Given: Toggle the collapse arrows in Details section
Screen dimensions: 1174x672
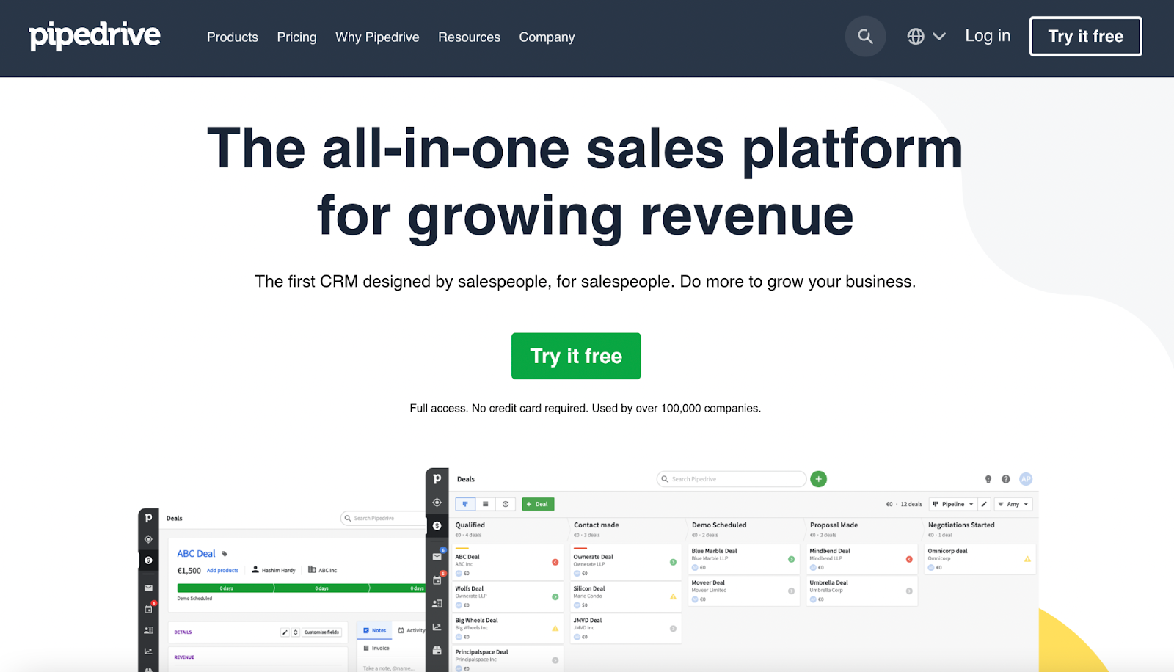Looking at the screenshot, I should 296,632.
